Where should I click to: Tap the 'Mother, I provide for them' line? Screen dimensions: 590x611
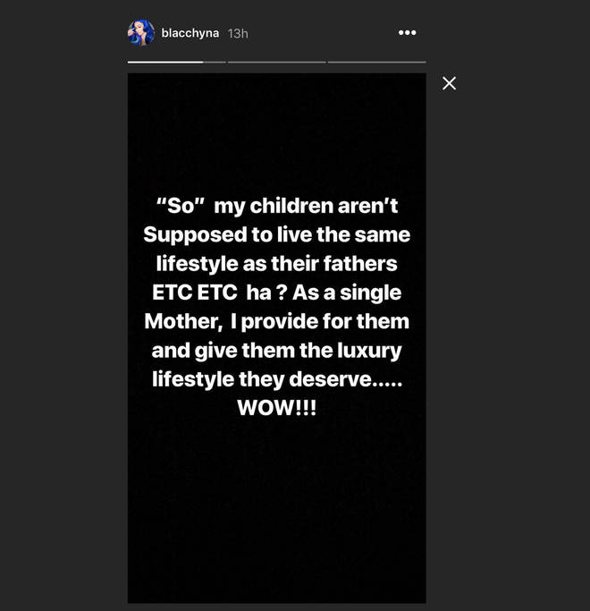pos(276,321)
